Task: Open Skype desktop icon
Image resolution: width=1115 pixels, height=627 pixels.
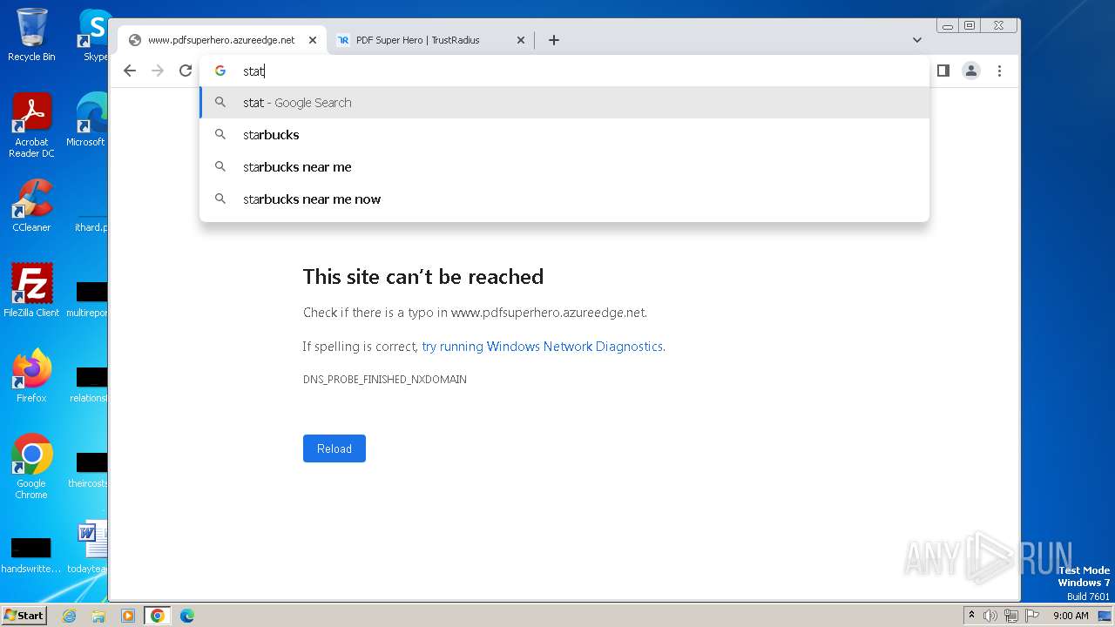Action: tap(95, 35)
